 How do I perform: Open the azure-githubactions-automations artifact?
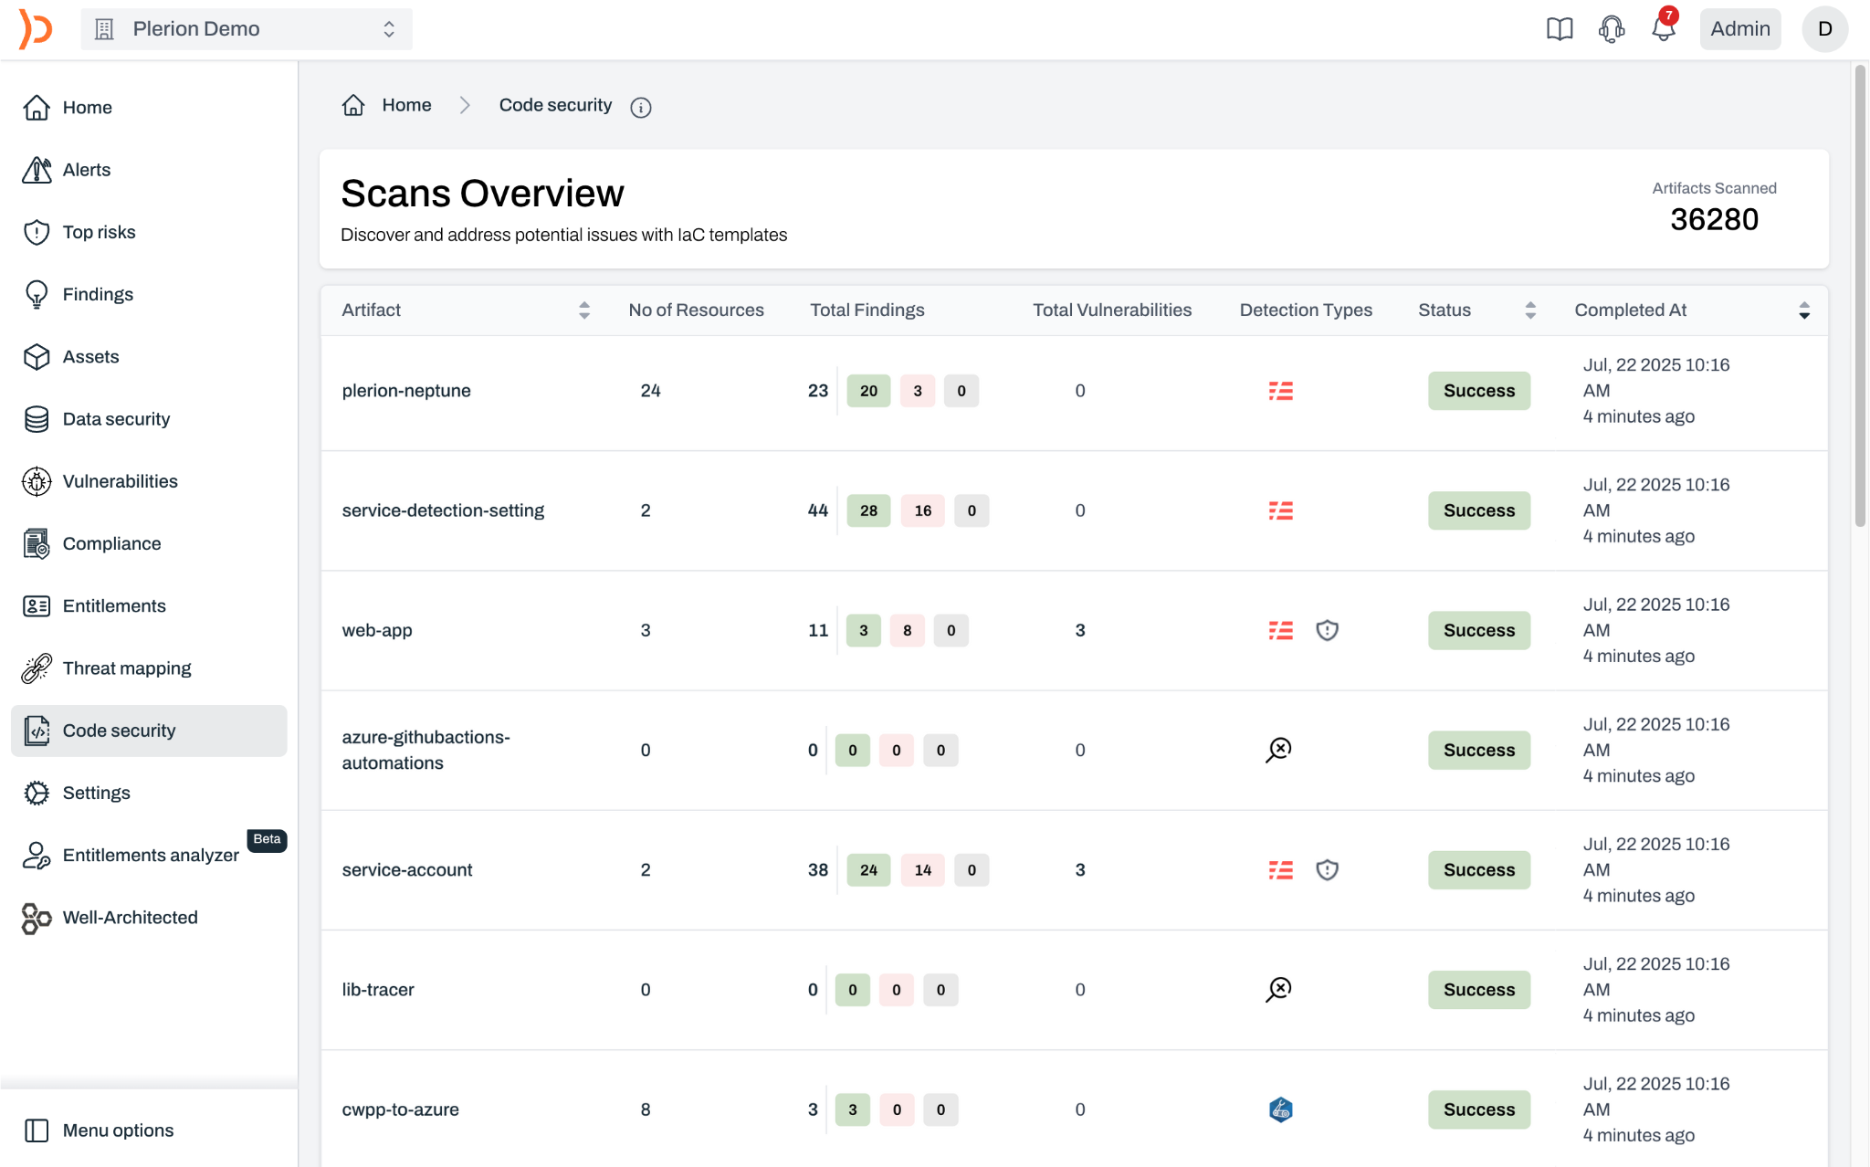[426, 750]
